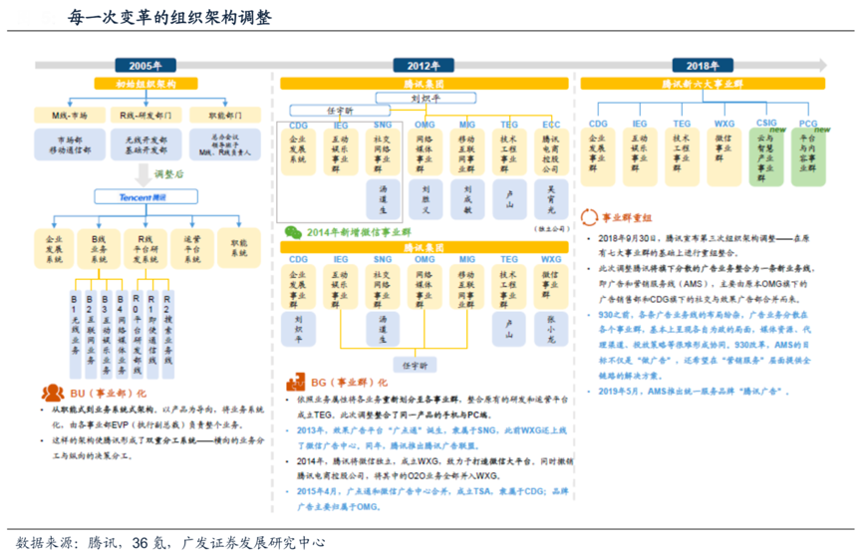Screen dimensions: 861x554
Task: Click the building icon beside BG(事业群)化
Action: pos(296,382)
